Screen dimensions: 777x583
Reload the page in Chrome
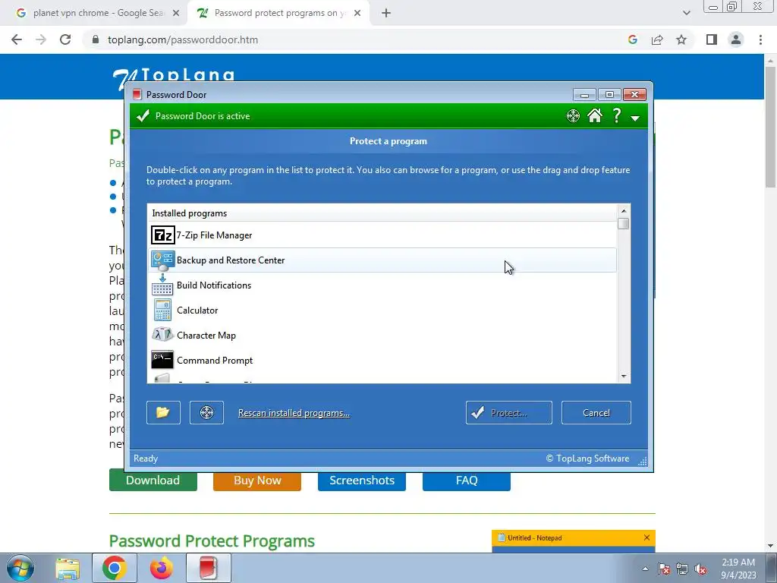(x=65, y=39)
